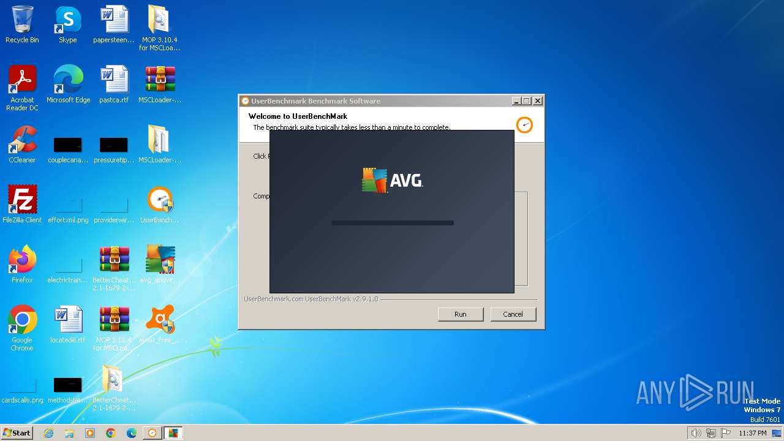This screenshot has height=441, width=784.
Task: Open Windows Media Player from taskbar
Action: (x=90, y=433)
